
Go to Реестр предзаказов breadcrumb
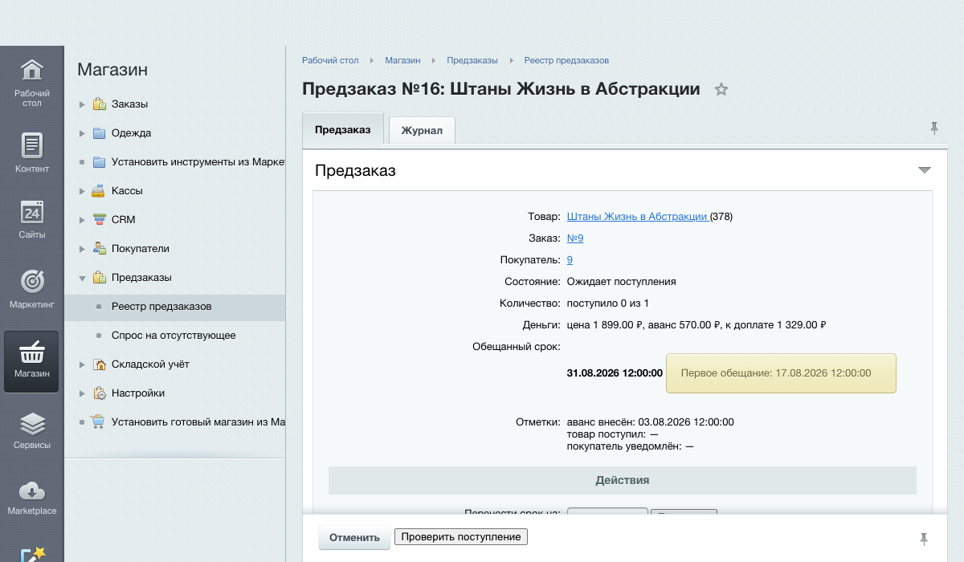pos(566,60)
